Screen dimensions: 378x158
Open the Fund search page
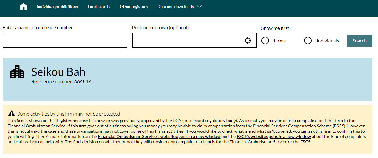99,7
